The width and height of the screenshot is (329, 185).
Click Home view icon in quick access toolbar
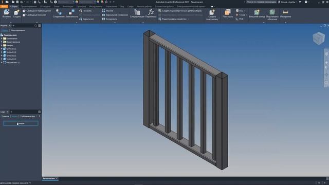(x=35, y=2)
